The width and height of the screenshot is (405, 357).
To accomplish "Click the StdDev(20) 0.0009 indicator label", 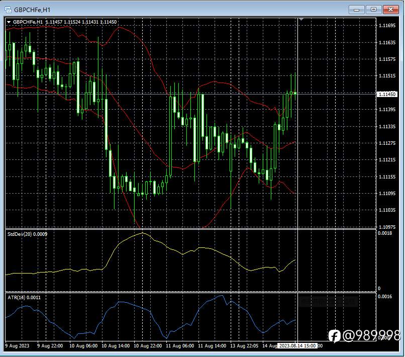I will tap(27, 234).
